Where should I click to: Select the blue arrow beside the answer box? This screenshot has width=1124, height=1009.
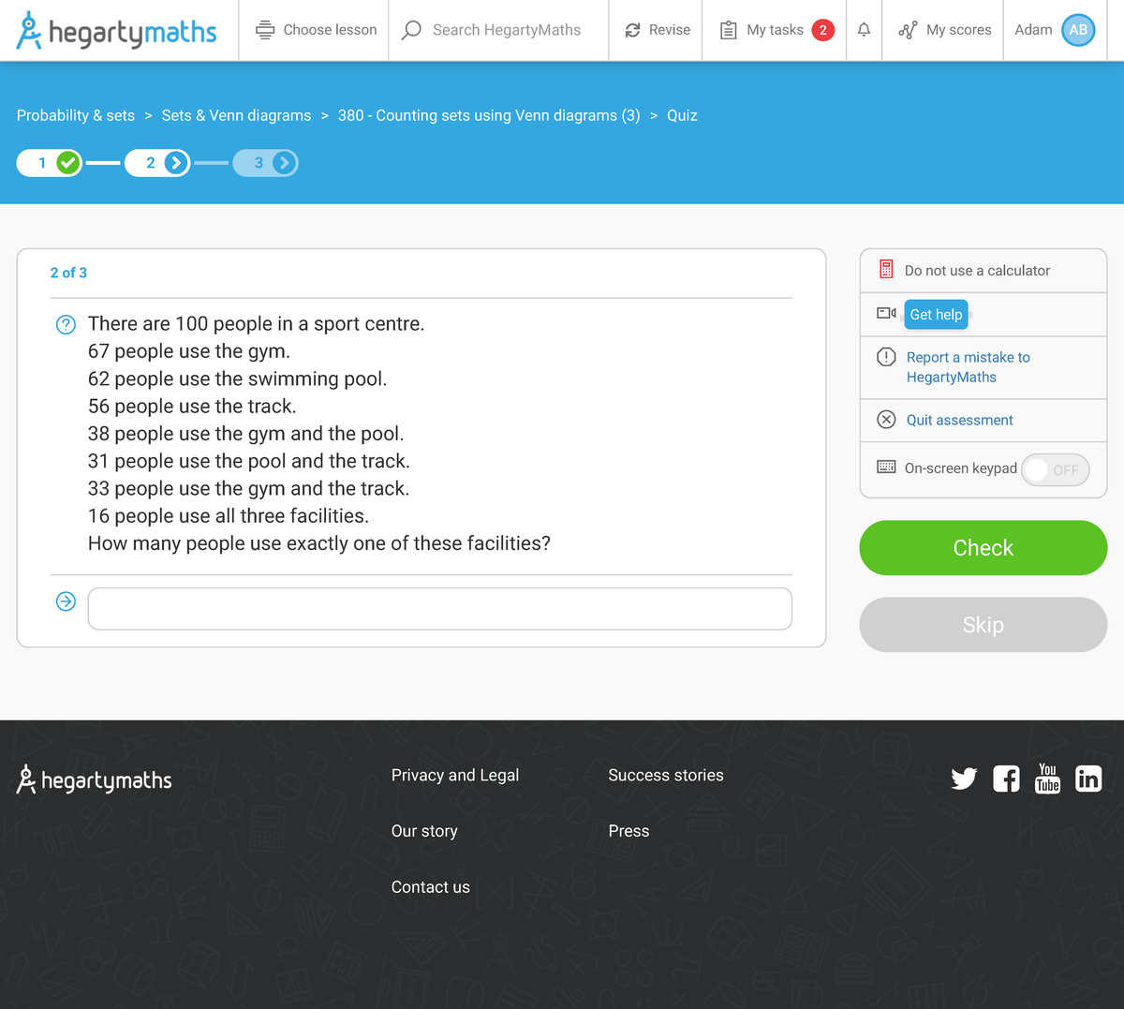[x=65, y=601]
